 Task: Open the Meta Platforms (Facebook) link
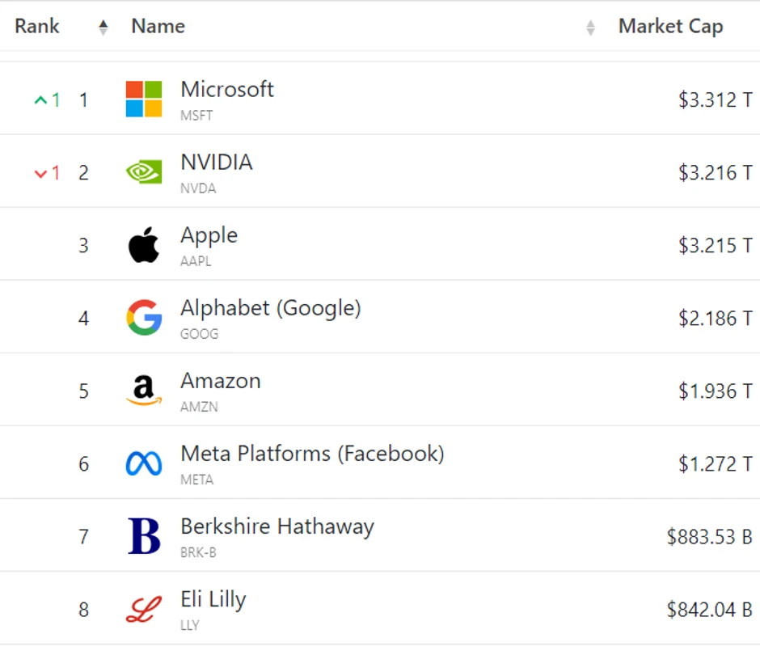[312, 454]
